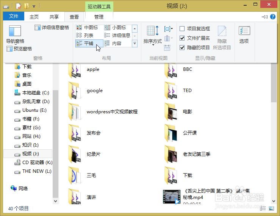Select the wordpress中文视频教程 folder icon

(75, 112)
